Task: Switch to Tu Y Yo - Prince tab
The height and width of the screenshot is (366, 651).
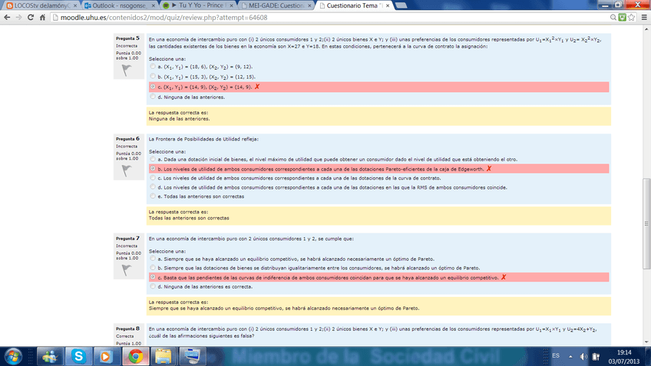Action: (197, 5)
